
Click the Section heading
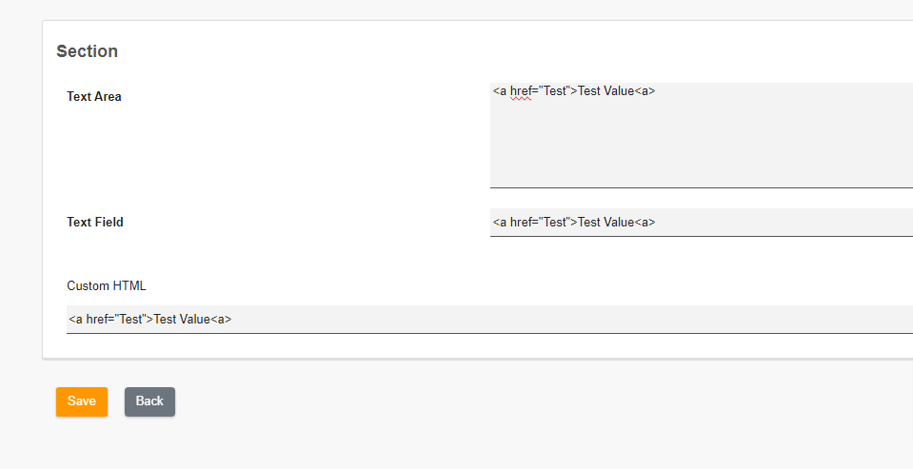pyautogui.click(x=87, y=51)
